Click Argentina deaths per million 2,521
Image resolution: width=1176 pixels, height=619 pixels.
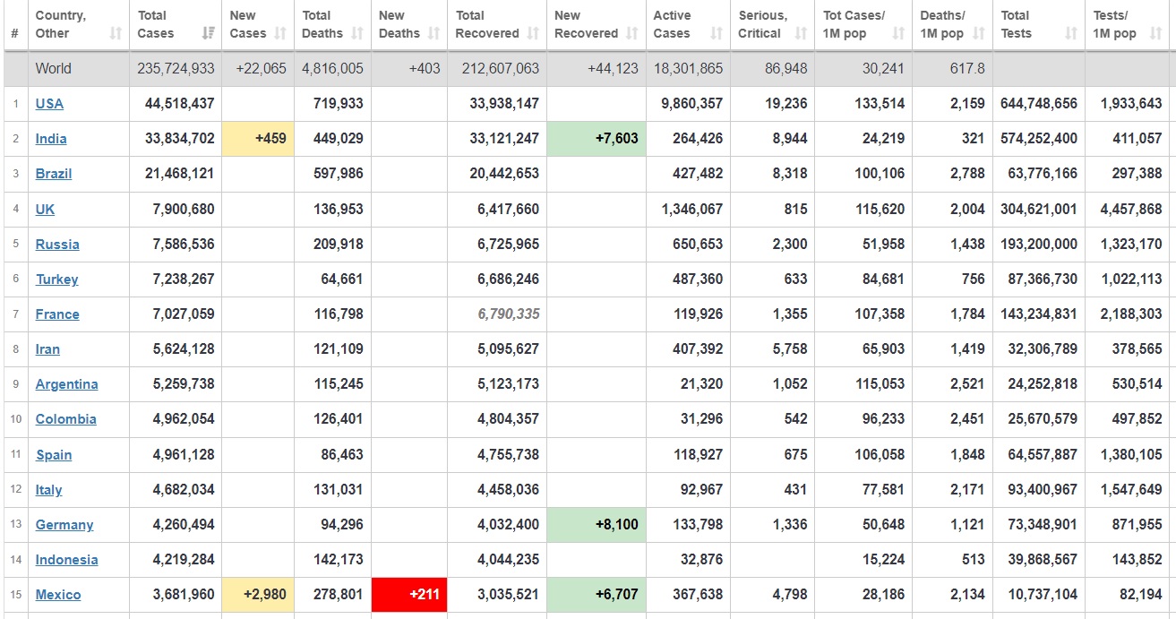967,383
